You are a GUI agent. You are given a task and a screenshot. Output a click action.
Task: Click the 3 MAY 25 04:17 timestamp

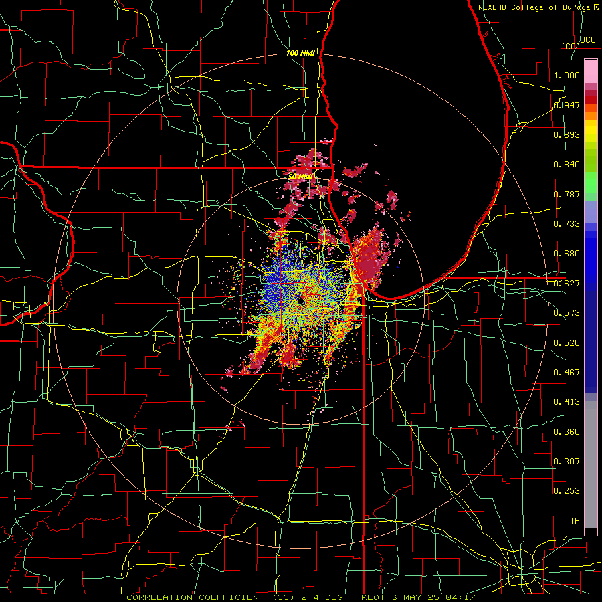click(x=434, y=597)
